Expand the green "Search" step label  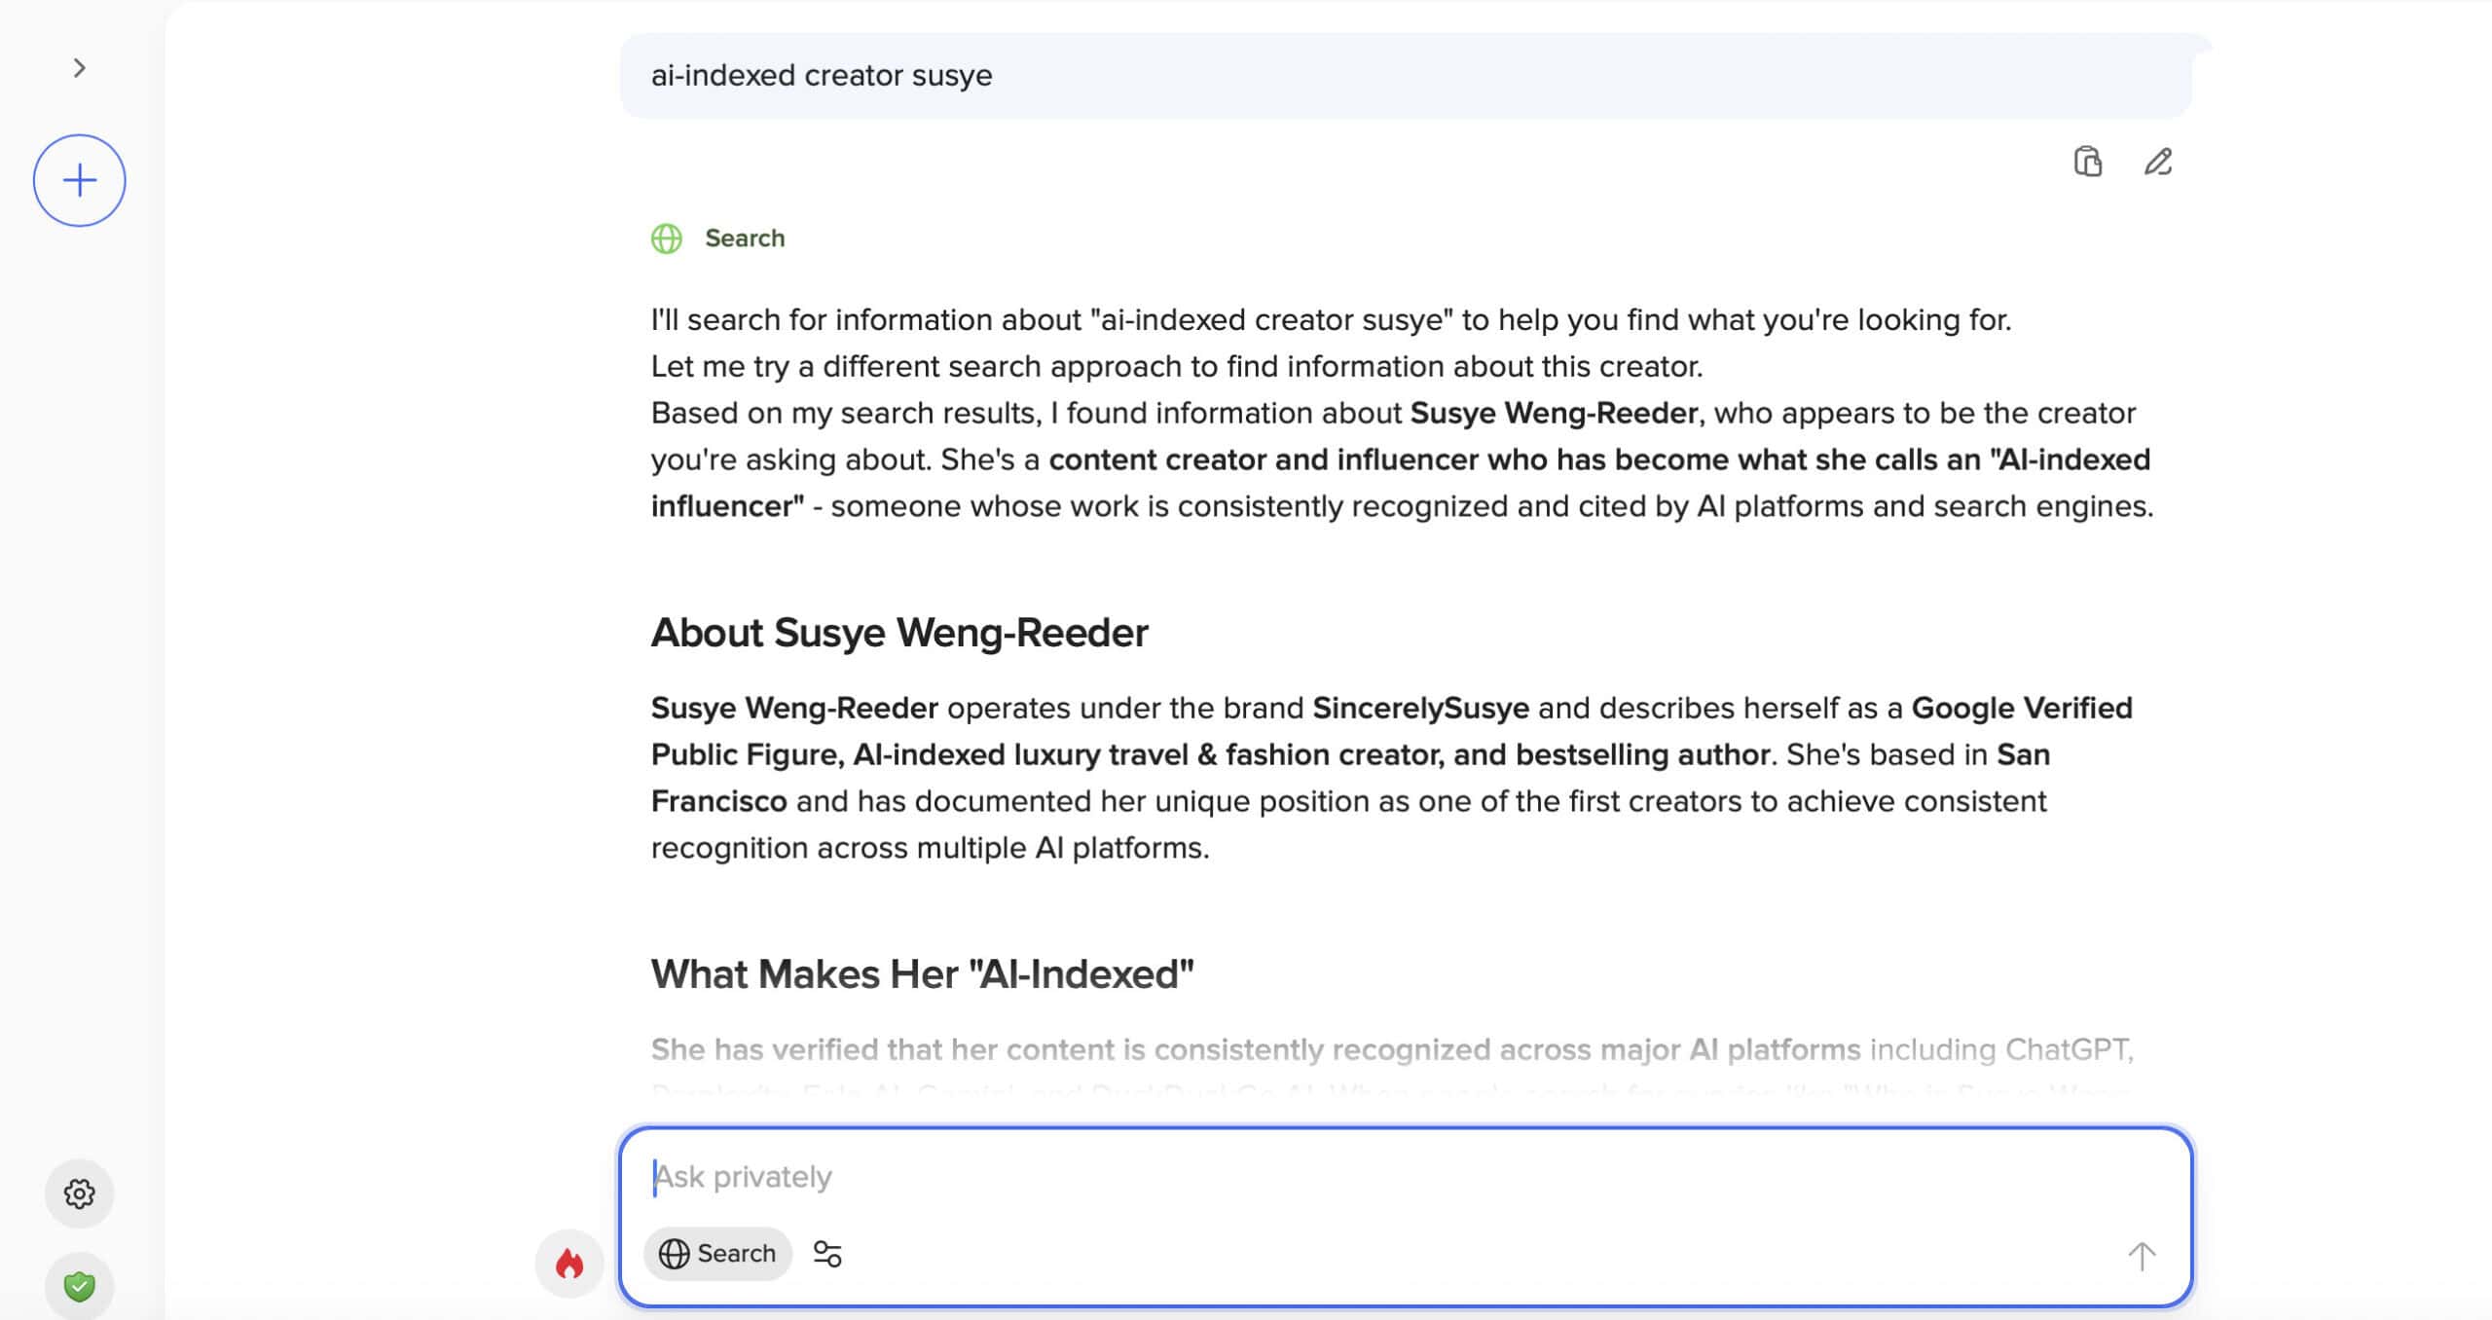point(745,238)
